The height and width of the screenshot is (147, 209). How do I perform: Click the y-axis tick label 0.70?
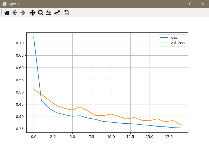click(x=20, y=43)
